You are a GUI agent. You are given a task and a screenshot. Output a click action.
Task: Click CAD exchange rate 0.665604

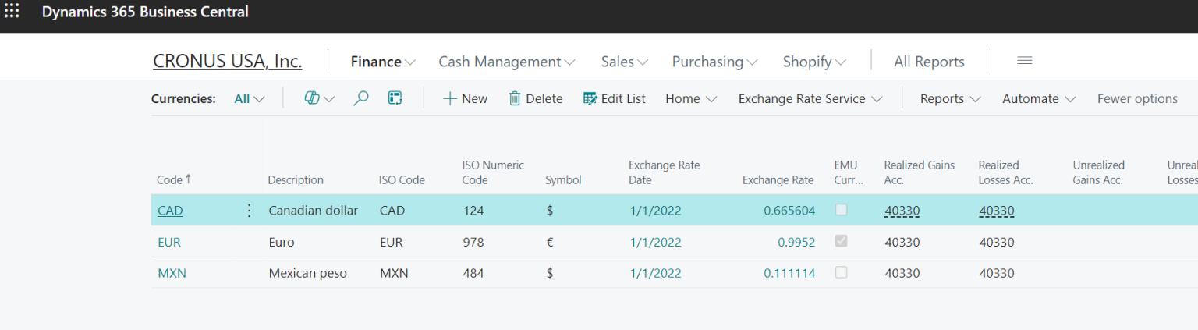tap(789, 211)
